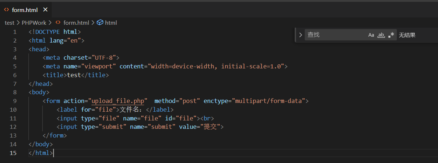
Task: Expand the replace field chevron
Action: (300, 35)
